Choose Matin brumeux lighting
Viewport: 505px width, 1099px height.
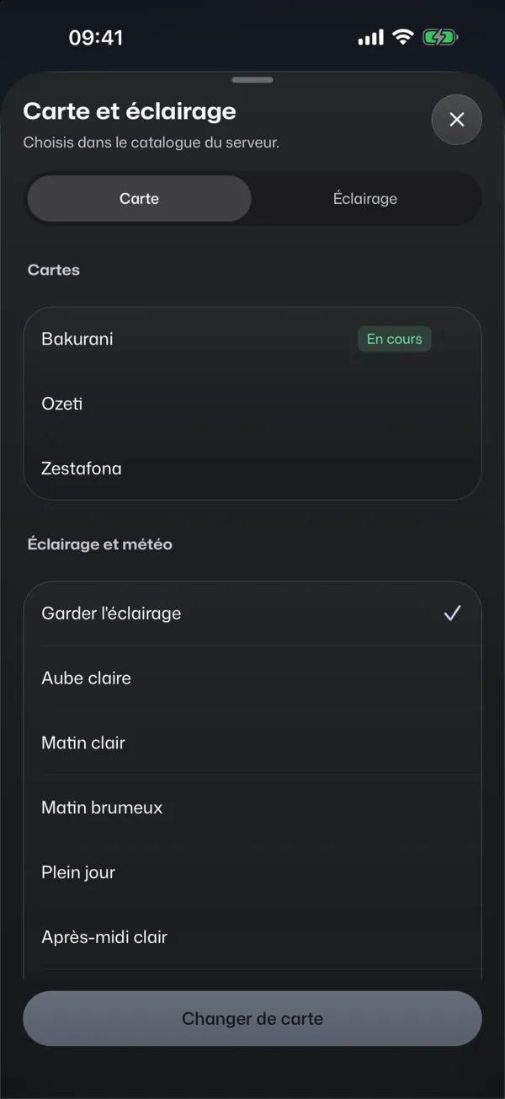click(x=252, y=807)
